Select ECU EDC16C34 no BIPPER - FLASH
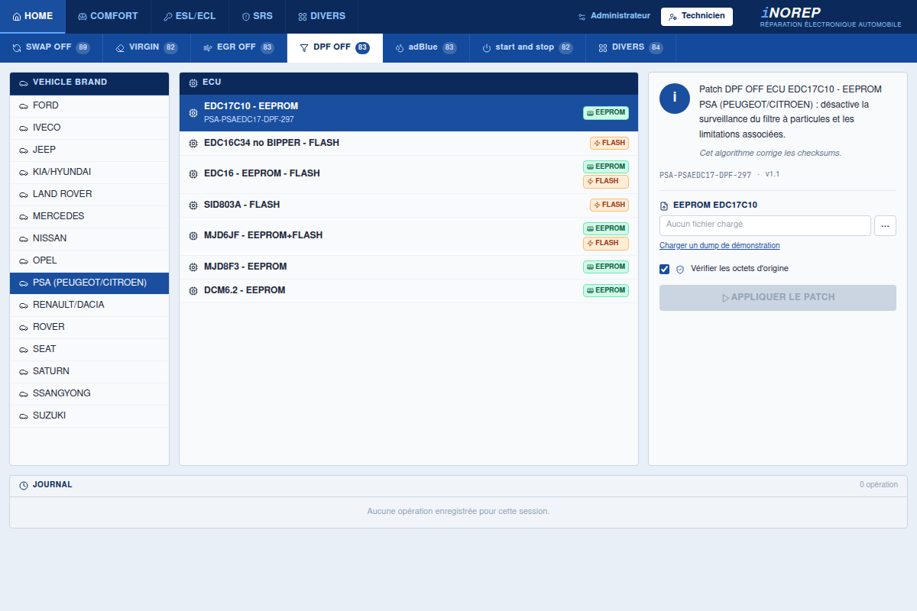 coord(409,144)
